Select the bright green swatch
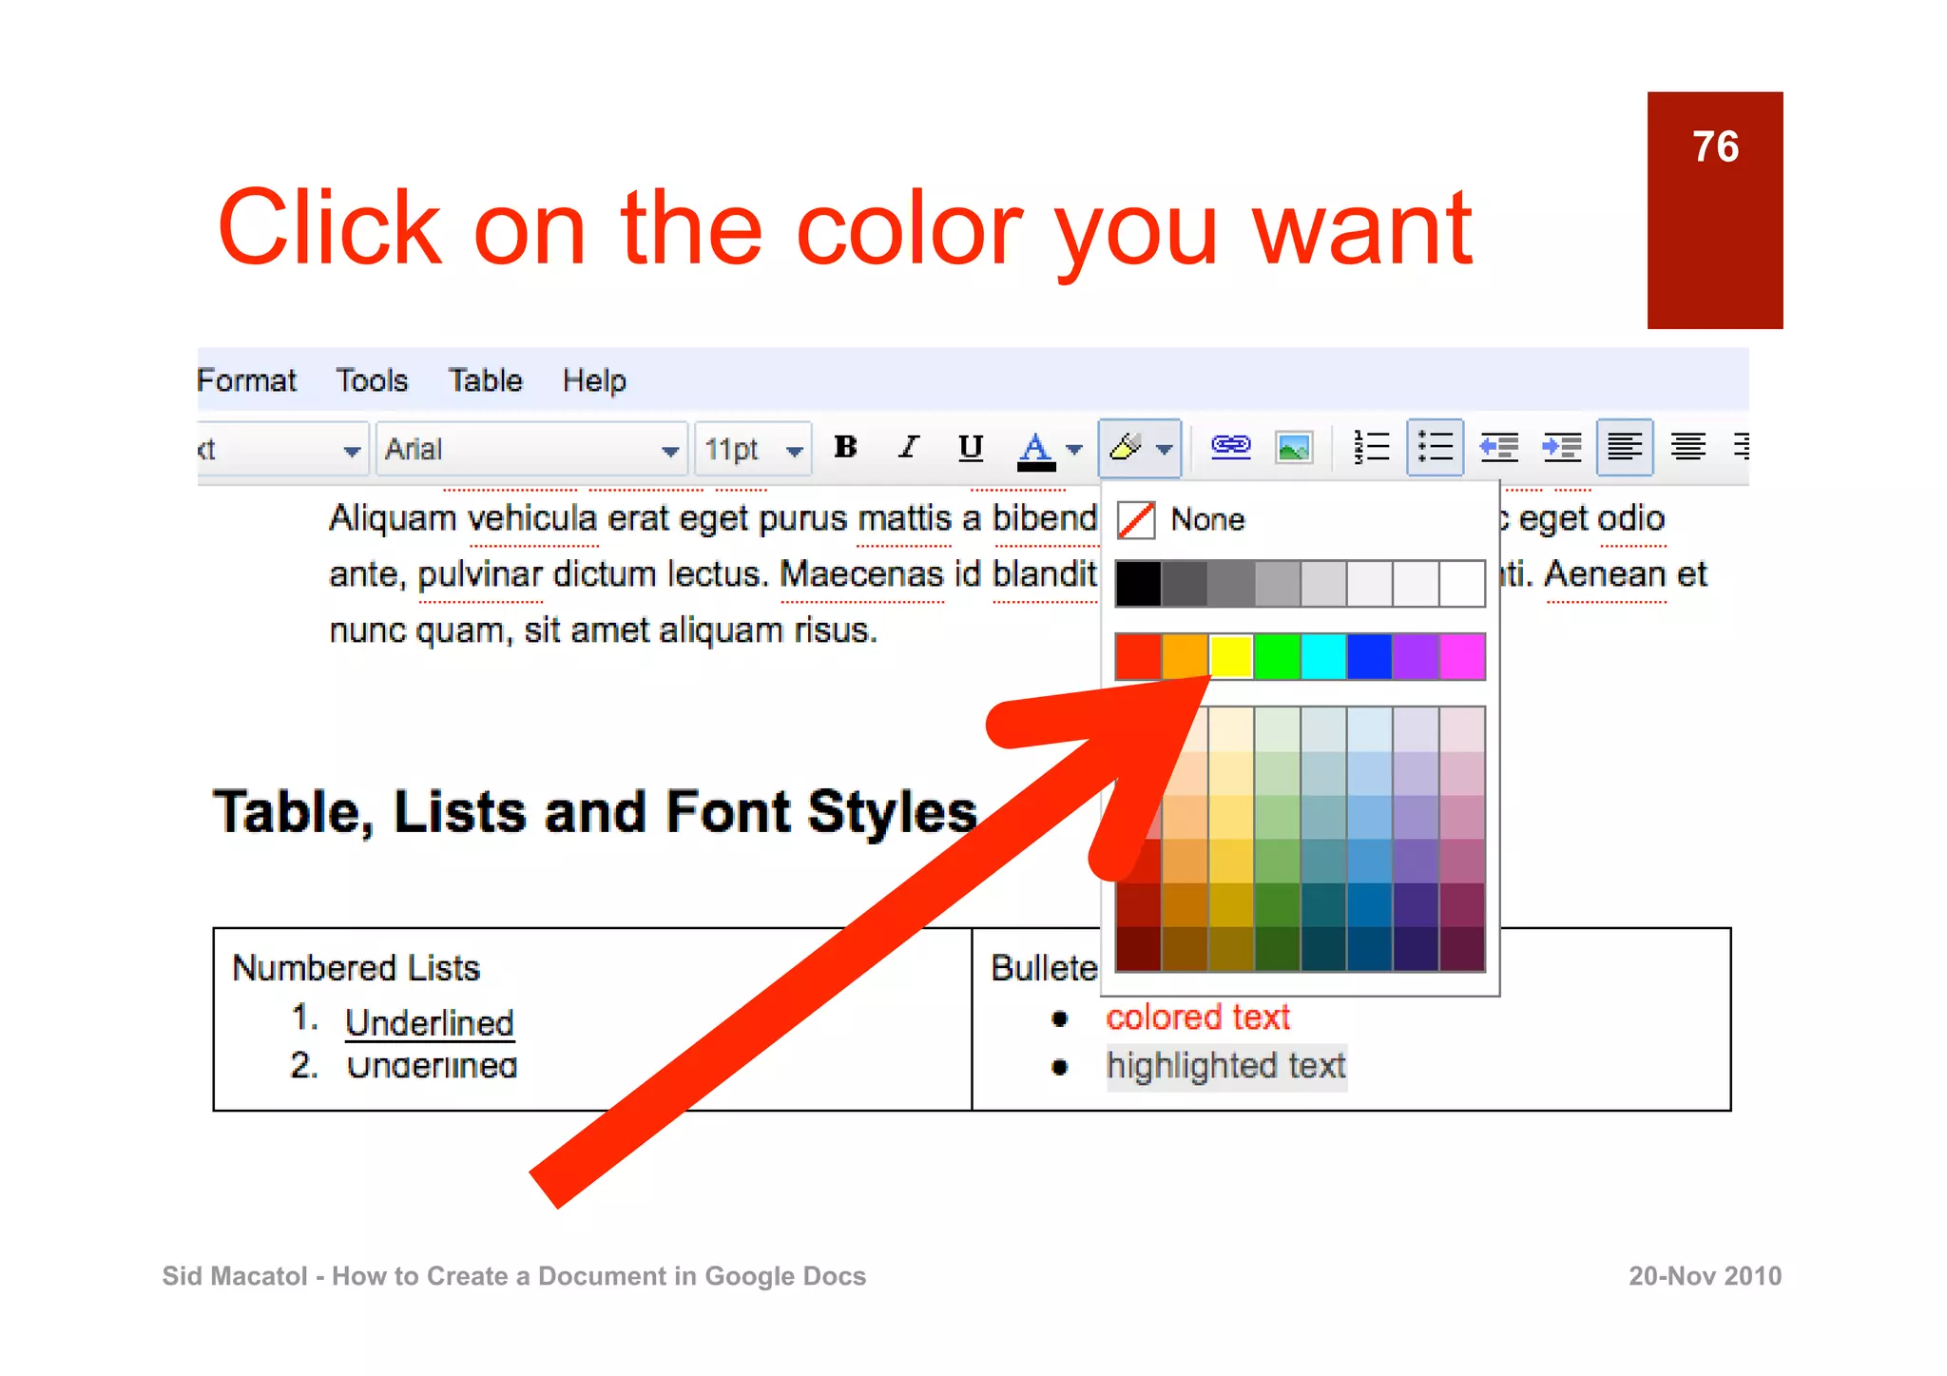 pyautogui.click(x=1278, y=657)
